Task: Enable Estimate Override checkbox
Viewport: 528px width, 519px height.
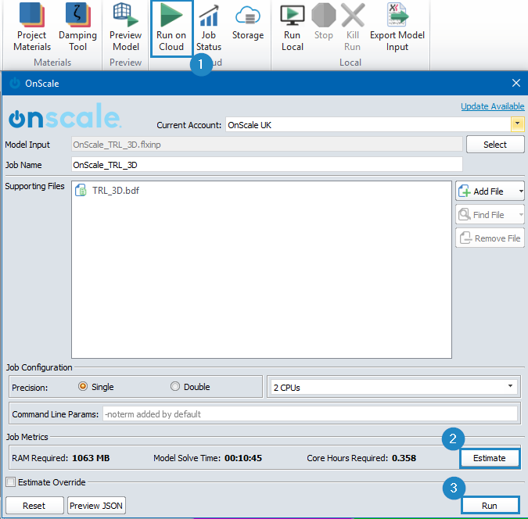Action: click(x=11, y=482)
